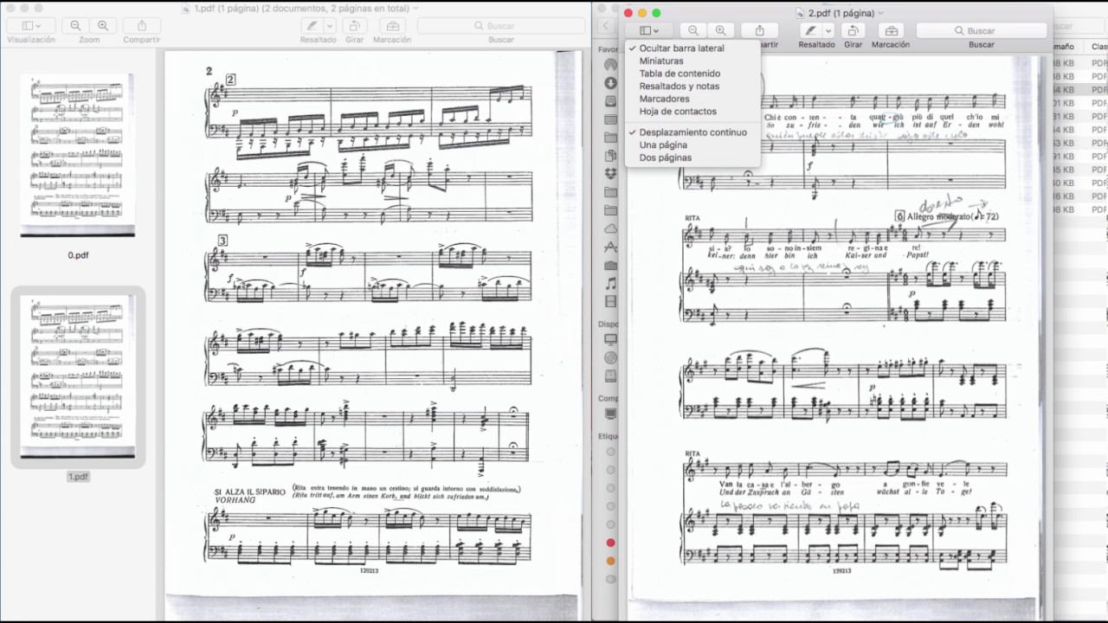Rotate the page in the 2.pdf window
1108x623 pixels.
pos(854,30)
